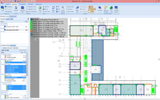This screenshot has height=100, width=160.
Task: Collapse the DWF tree node
Action: pos(2,28)
